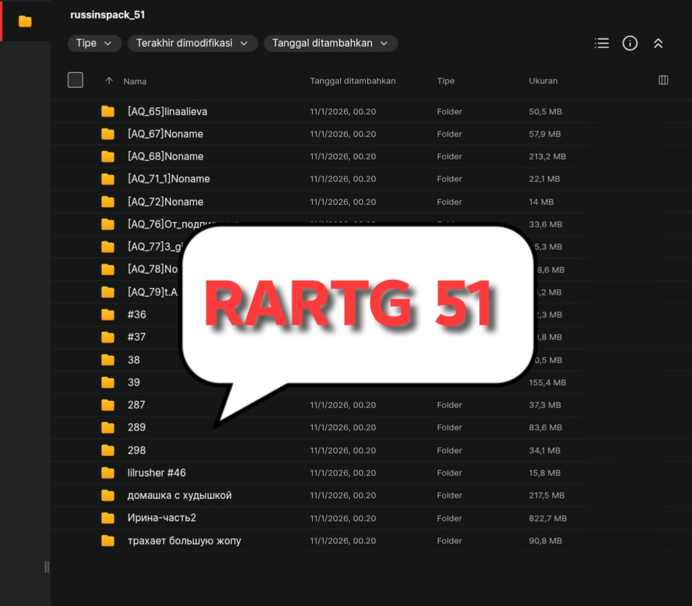The width and height of the screenshot is (692, 606).
Task: Click folder icon of [AQ_68]Noname
Action: 108,156
